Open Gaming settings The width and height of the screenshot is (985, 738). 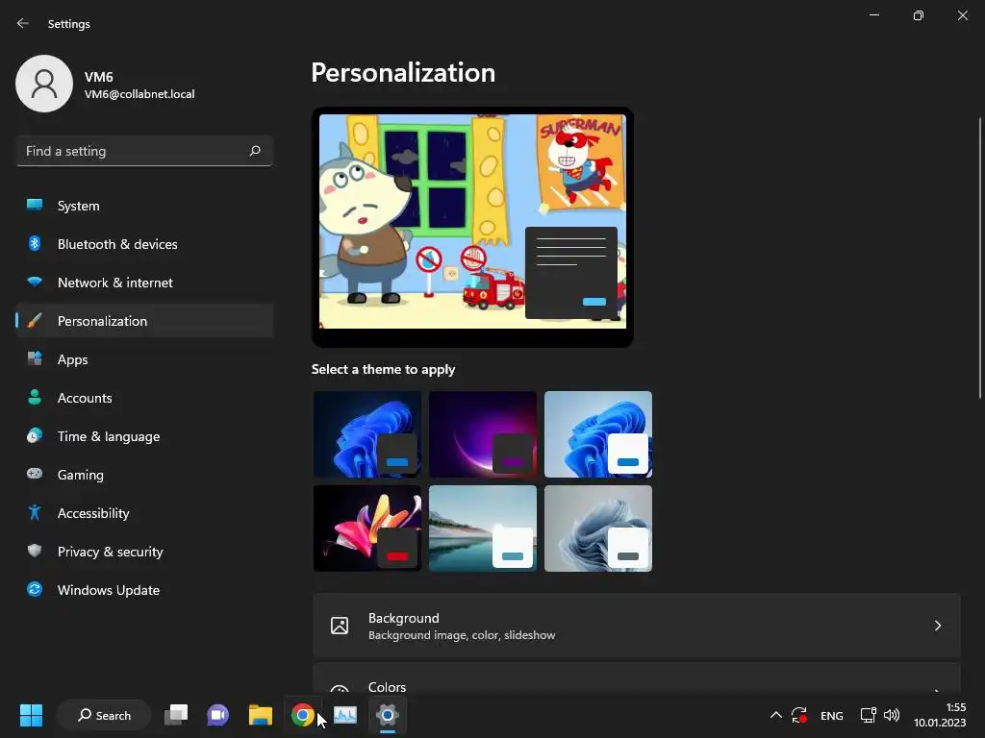tap(144, 474)
